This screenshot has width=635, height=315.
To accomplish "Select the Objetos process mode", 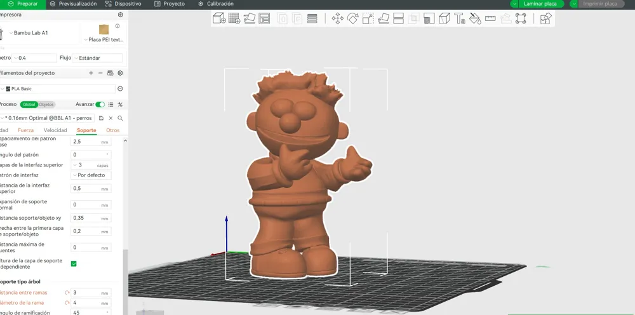I will [46, 104].
